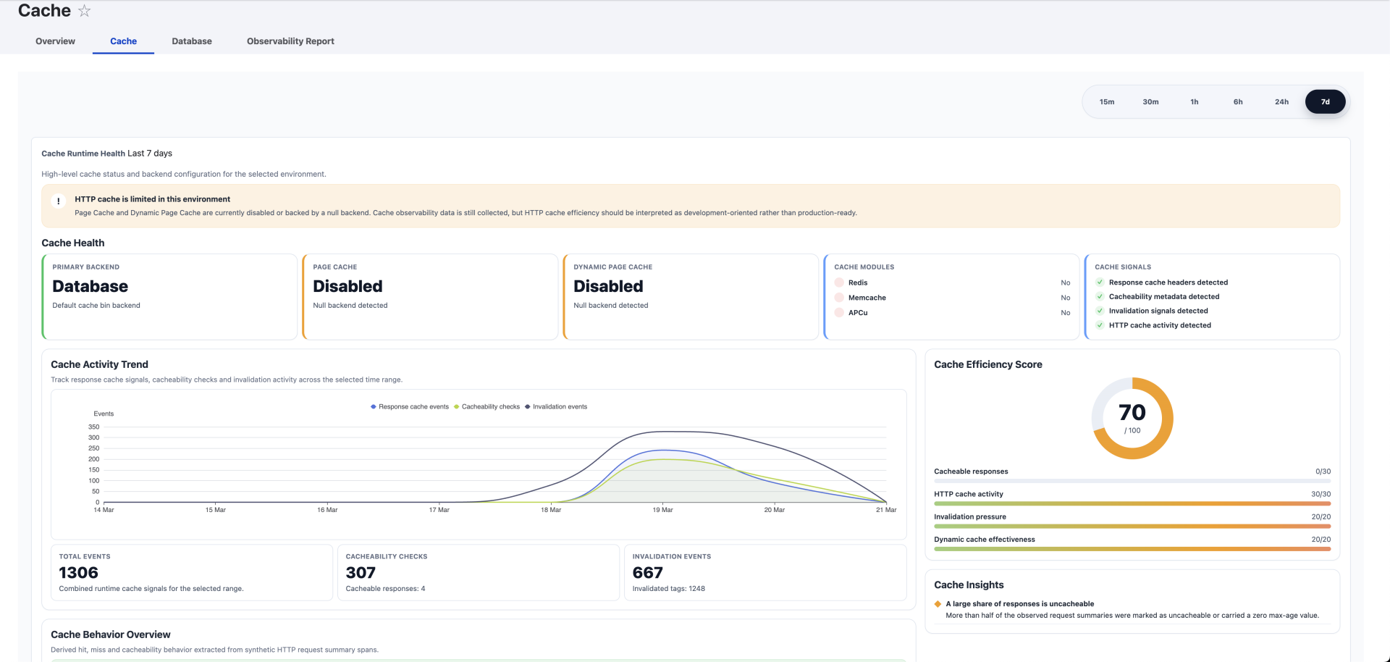
Task: Set time range to 15m
Action: pyautogui.click(x=1107, y=102)
